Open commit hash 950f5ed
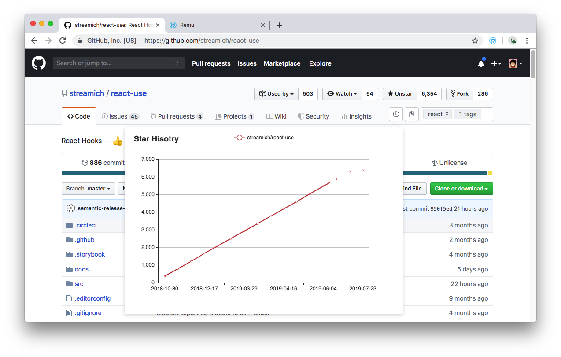561x357 pixels. 441,208
